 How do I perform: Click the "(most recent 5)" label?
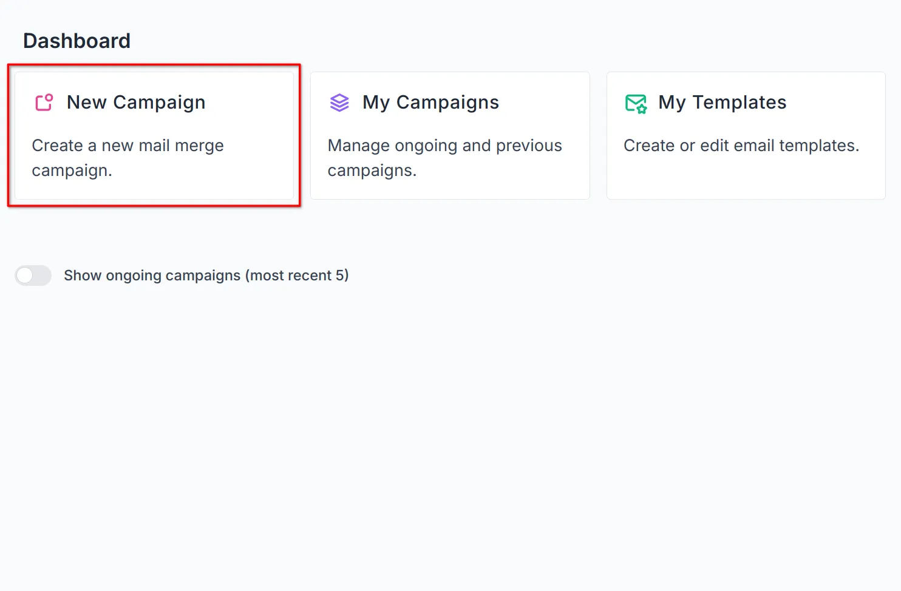point(297,275)
